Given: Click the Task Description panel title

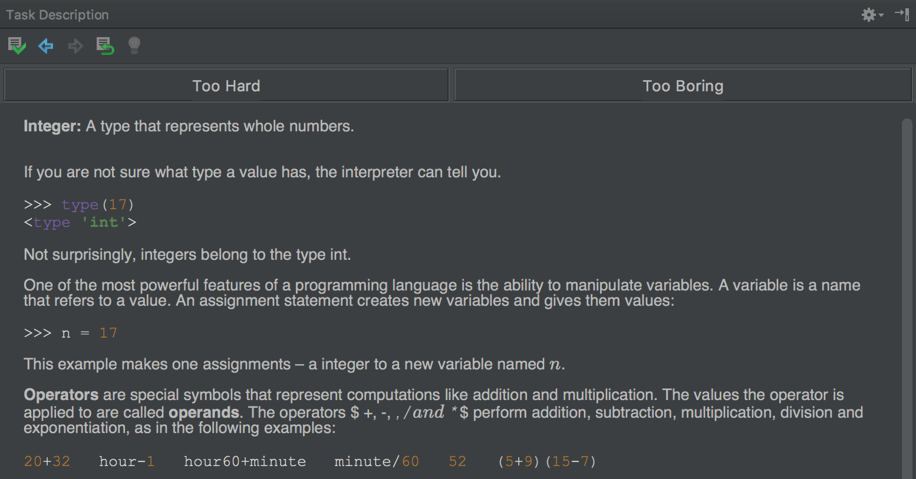Looking at the screenshot, I should [x=57, y=15].
